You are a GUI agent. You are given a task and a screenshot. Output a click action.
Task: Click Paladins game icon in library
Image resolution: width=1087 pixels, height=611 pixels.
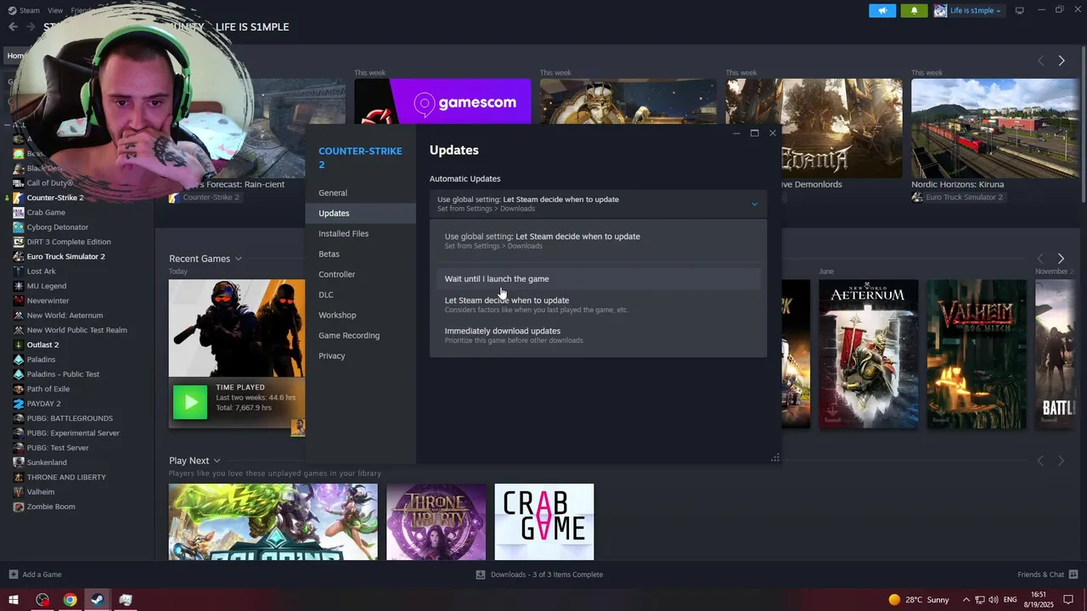19,360
